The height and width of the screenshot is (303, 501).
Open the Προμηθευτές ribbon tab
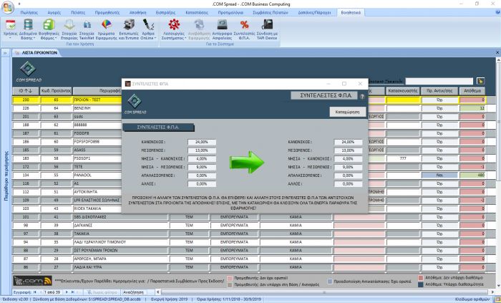tap(107, 13)
